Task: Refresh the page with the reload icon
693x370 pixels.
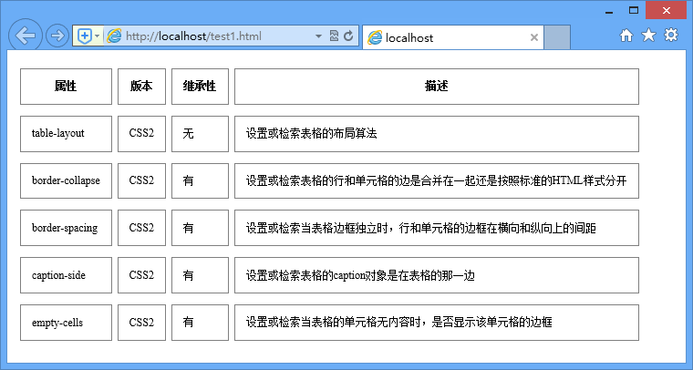Action: (347, 36)
